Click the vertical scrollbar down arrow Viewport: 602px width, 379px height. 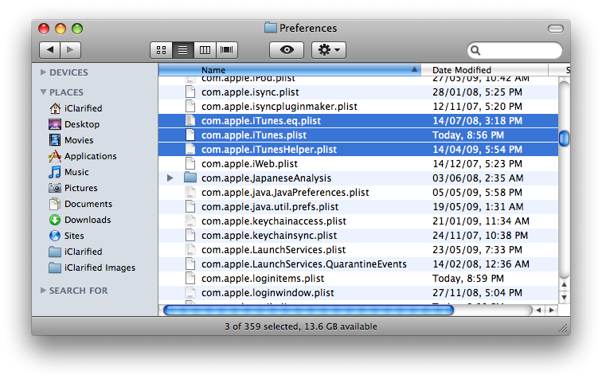click(564, 297)
